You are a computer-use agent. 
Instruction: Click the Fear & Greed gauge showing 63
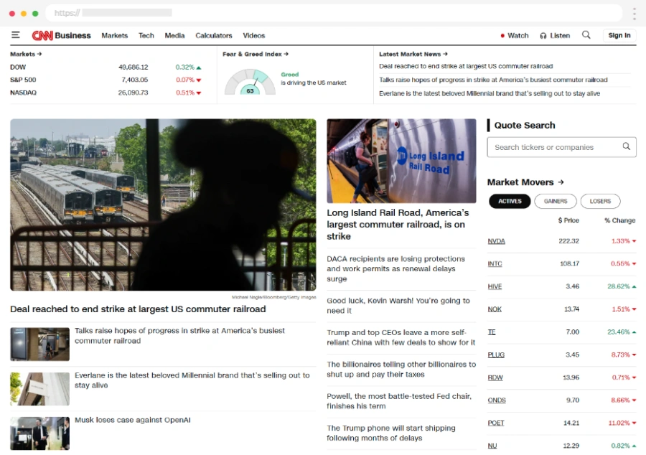[250, 82]
